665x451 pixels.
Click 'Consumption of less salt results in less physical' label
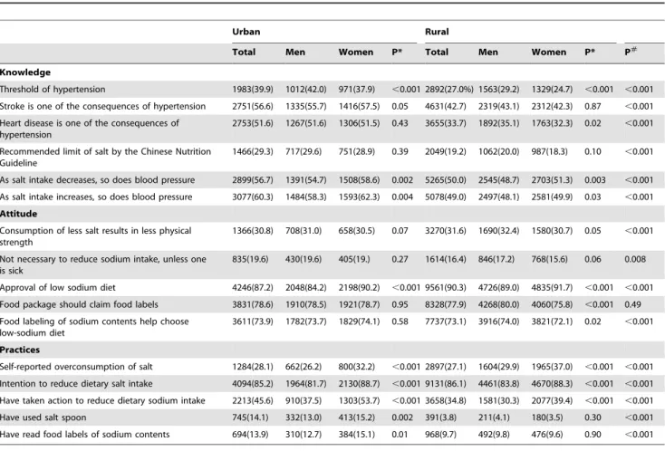[x=96, y=231]
